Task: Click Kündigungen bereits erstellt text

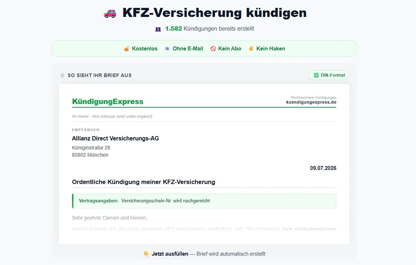Action: coord(219,29)
